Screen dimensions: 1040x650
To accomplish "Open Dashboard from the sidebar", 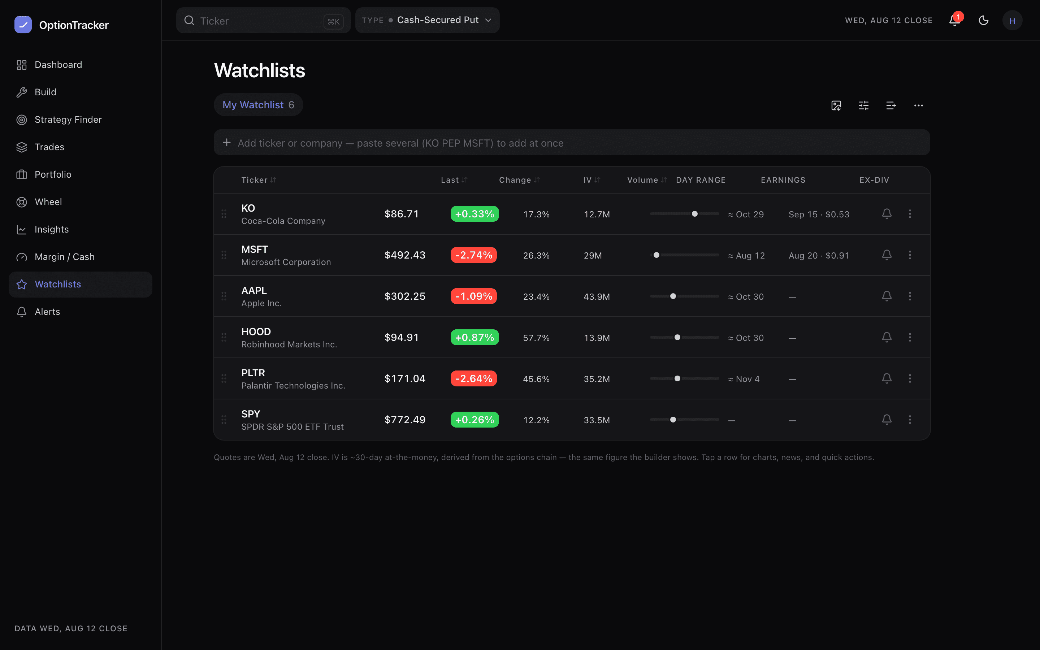I will tap(81, 65).
